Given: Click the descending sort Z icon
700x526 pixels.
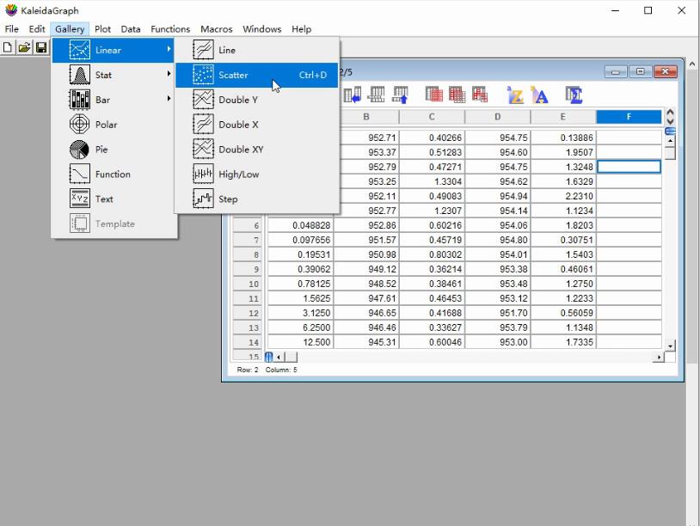Looking at the screenshot, I should click(x=515, y=95).
